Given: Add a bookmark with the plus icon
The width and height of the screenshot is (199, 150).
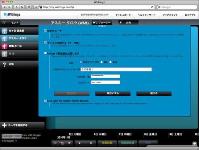Looking at the screenshot, I should 36,7.
